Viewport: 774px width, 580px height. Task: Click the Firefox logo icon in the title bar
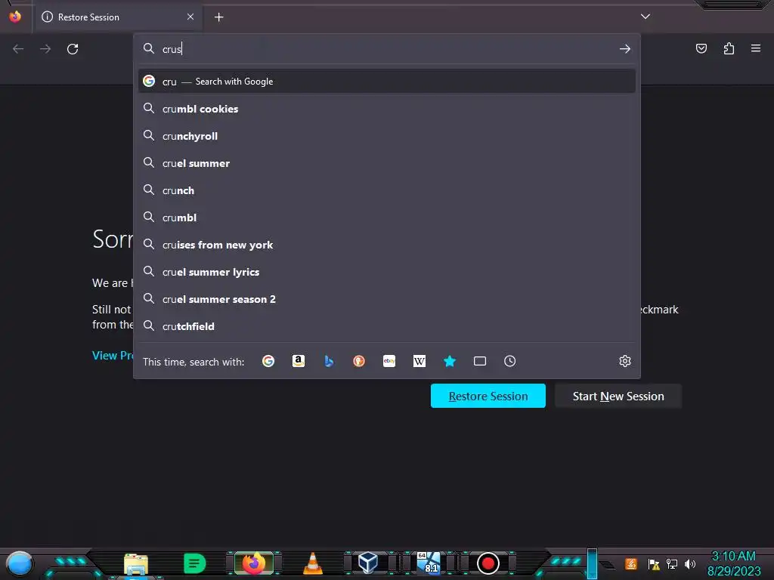pos(15,17)
